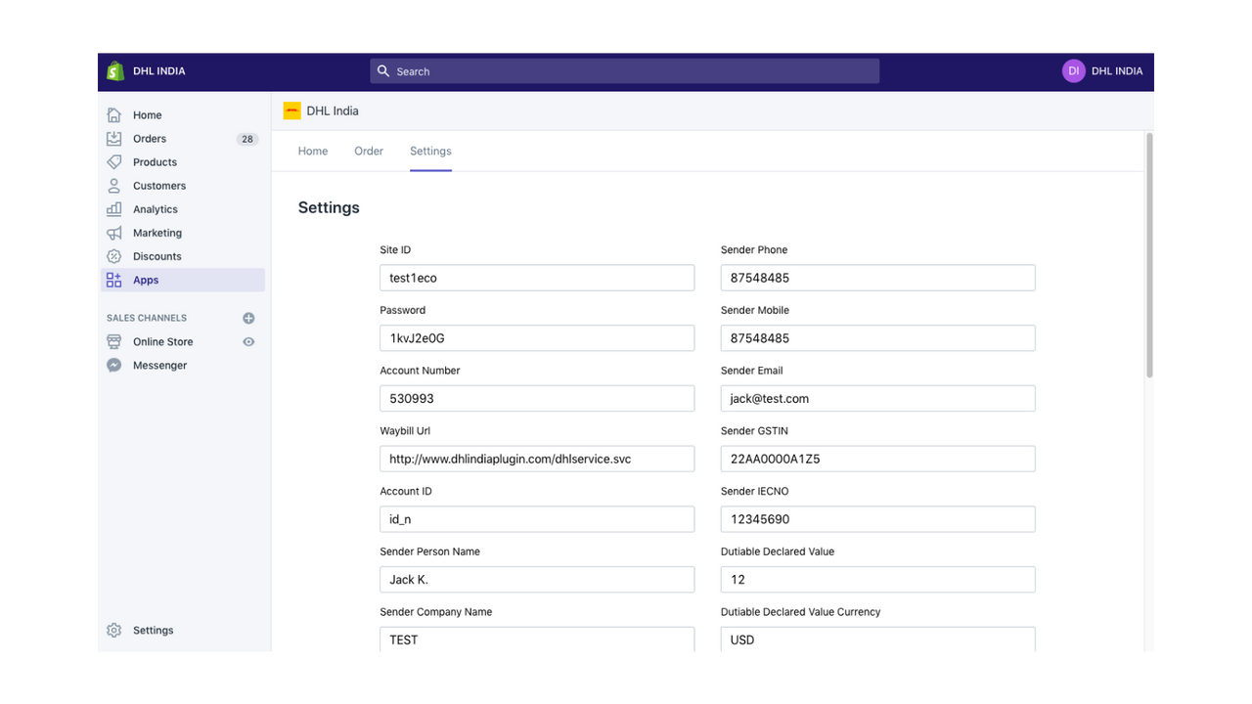This screenshot has width=1252, height=704.
Task: Click the Site ID field
Action: [537, 278]
